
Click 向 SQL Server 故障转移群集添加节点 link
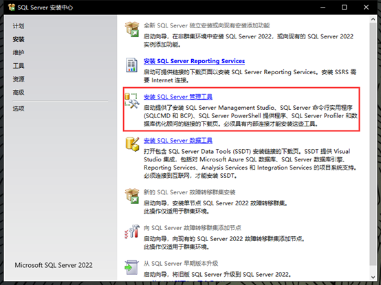pos(192,228)
